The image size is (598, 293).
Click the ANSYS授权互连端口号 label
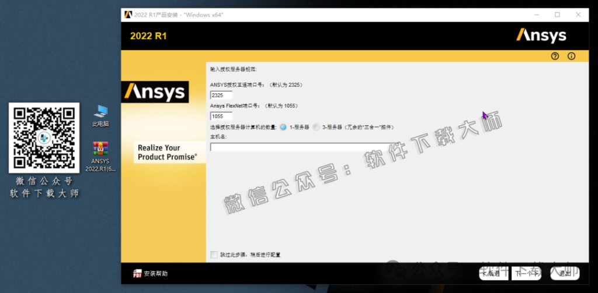click(x=256, y=85)
